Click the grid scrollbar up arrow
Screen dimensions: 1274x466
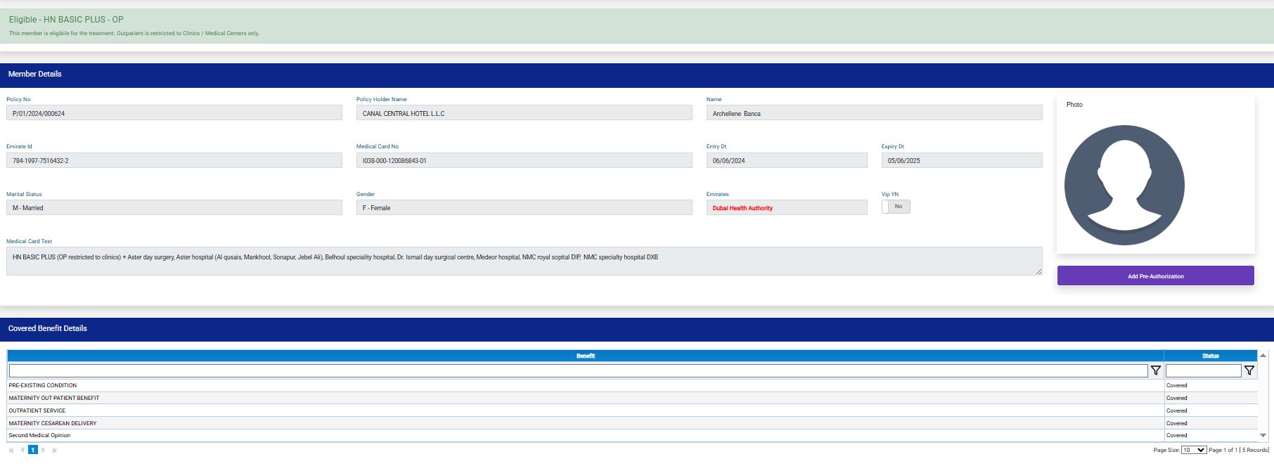1263,356
